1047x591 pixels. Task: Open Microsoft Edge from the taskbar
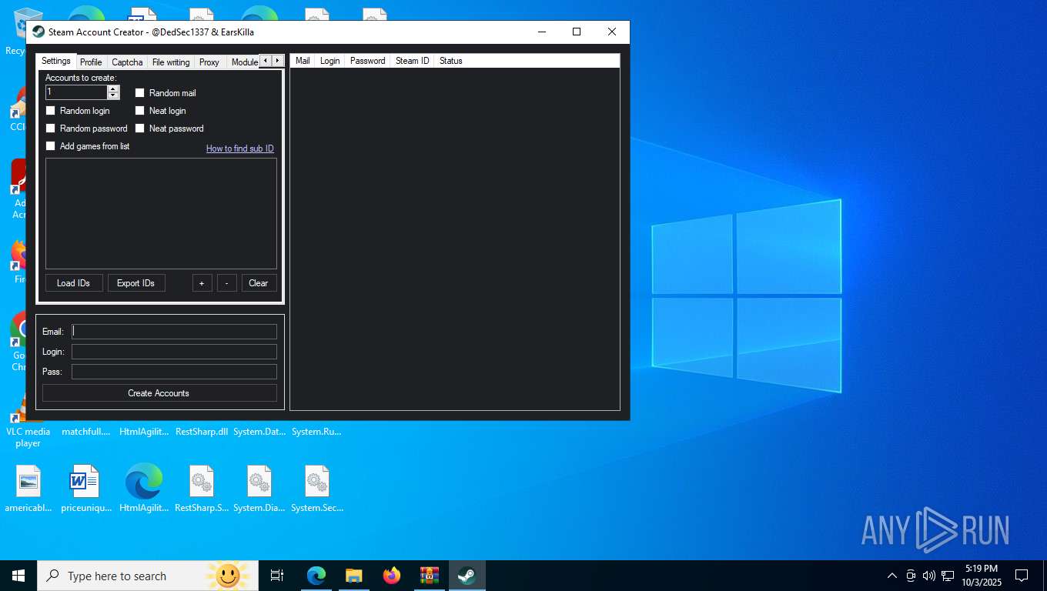point(316,576)
